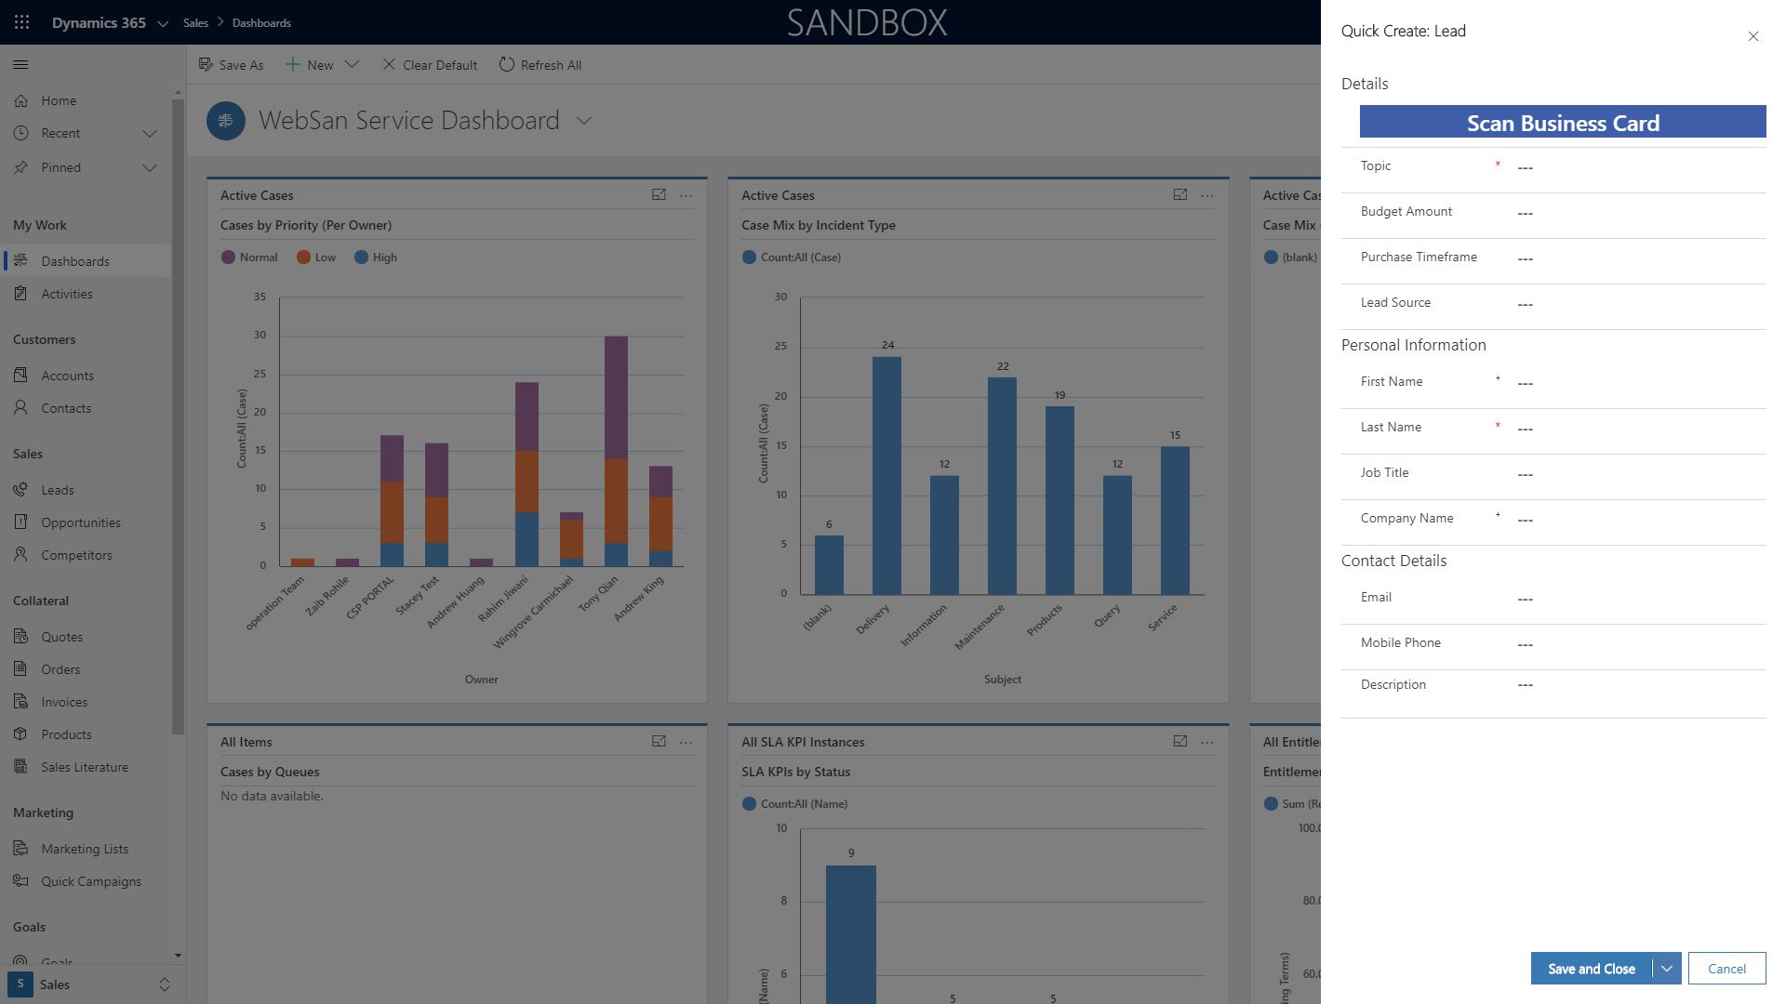Open the Competitors sidebar icon
This screenshot has width=1786, height=1004.
(20, 555)
